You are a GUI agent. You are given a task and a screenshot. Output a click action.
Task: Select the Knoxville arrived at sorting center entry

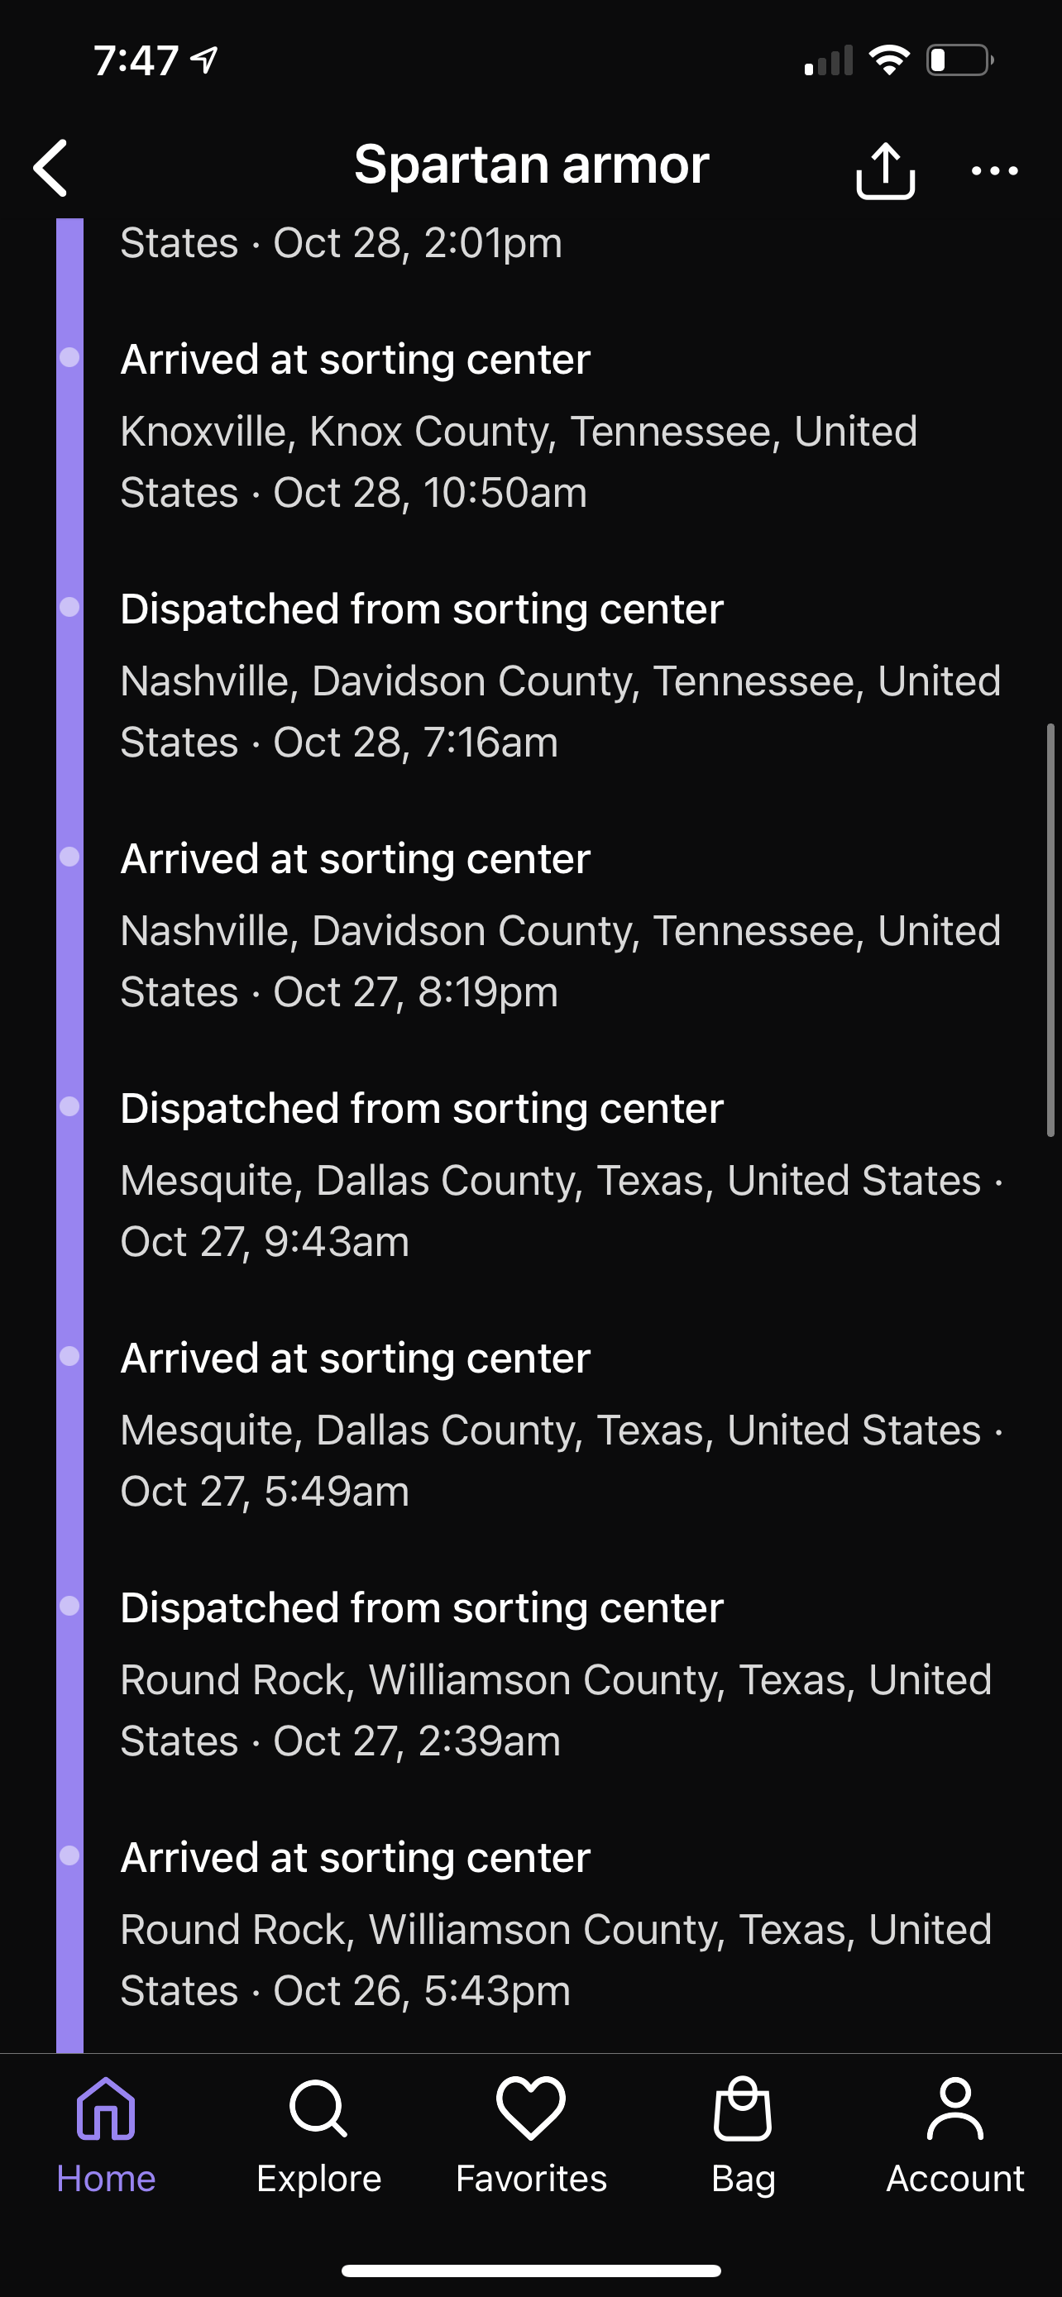pos(517,425)
